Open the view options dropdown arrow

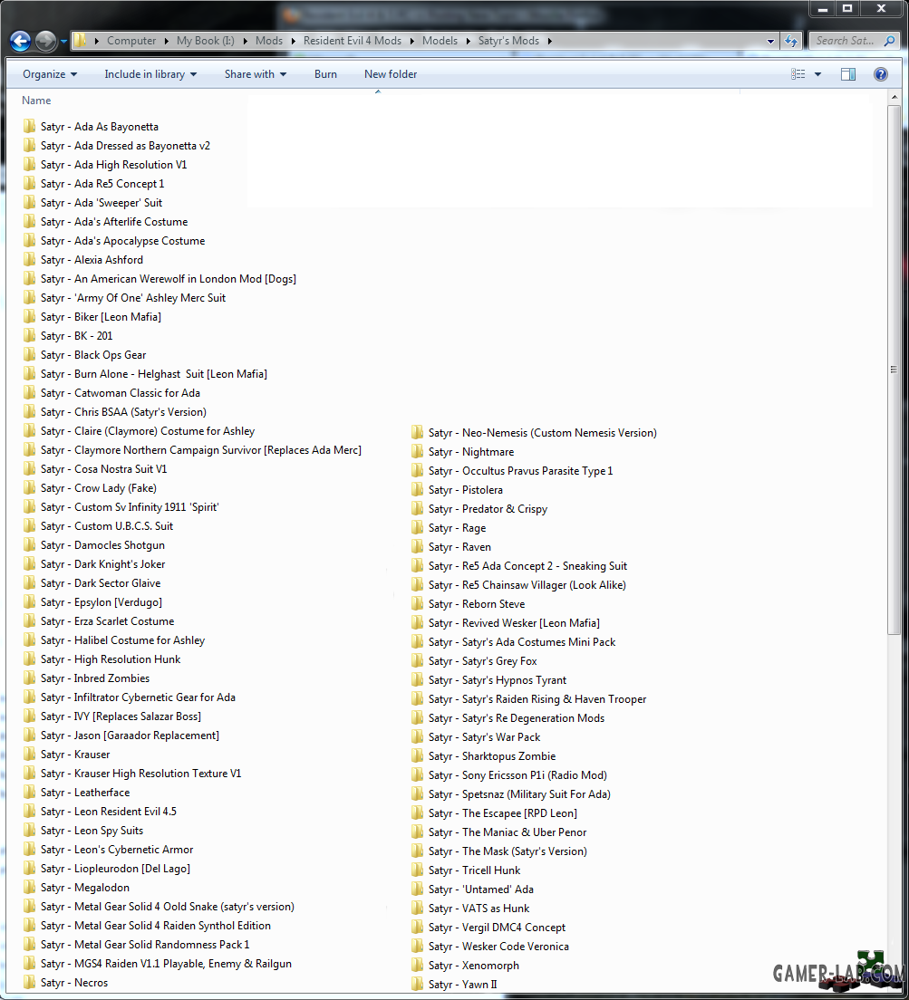817,74
